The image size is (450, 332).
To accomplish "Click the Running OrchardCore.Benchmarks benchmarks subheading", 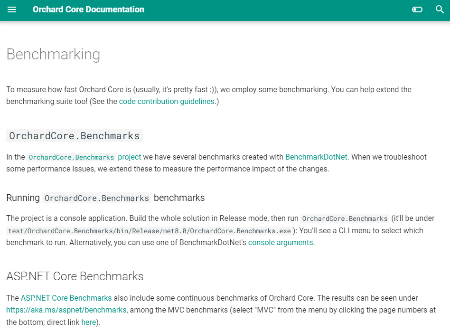I will (x=105, y=198).
